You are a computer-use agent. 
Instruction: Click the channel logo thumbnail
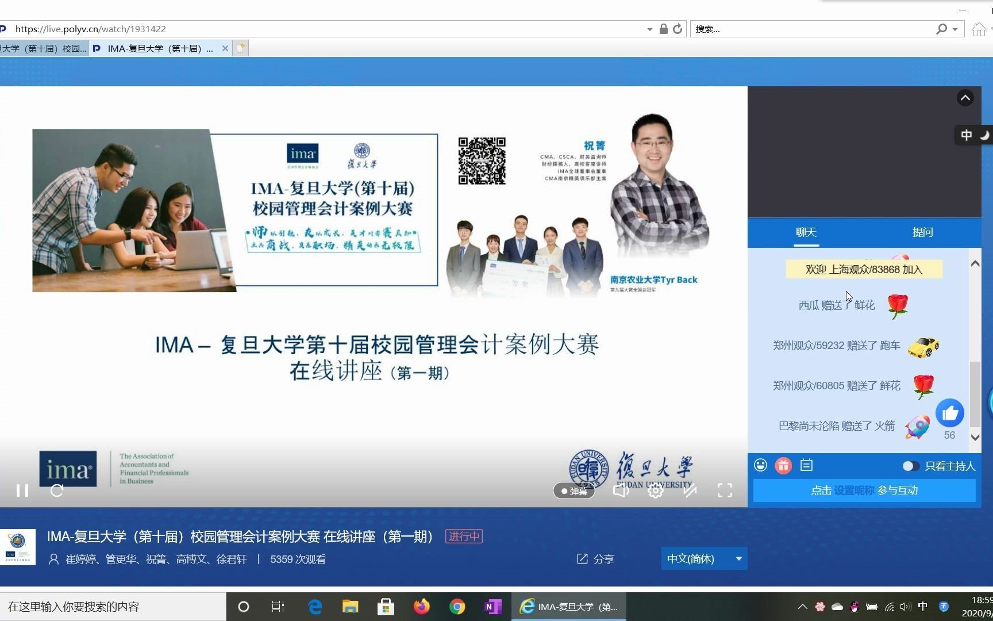(17, 547)
